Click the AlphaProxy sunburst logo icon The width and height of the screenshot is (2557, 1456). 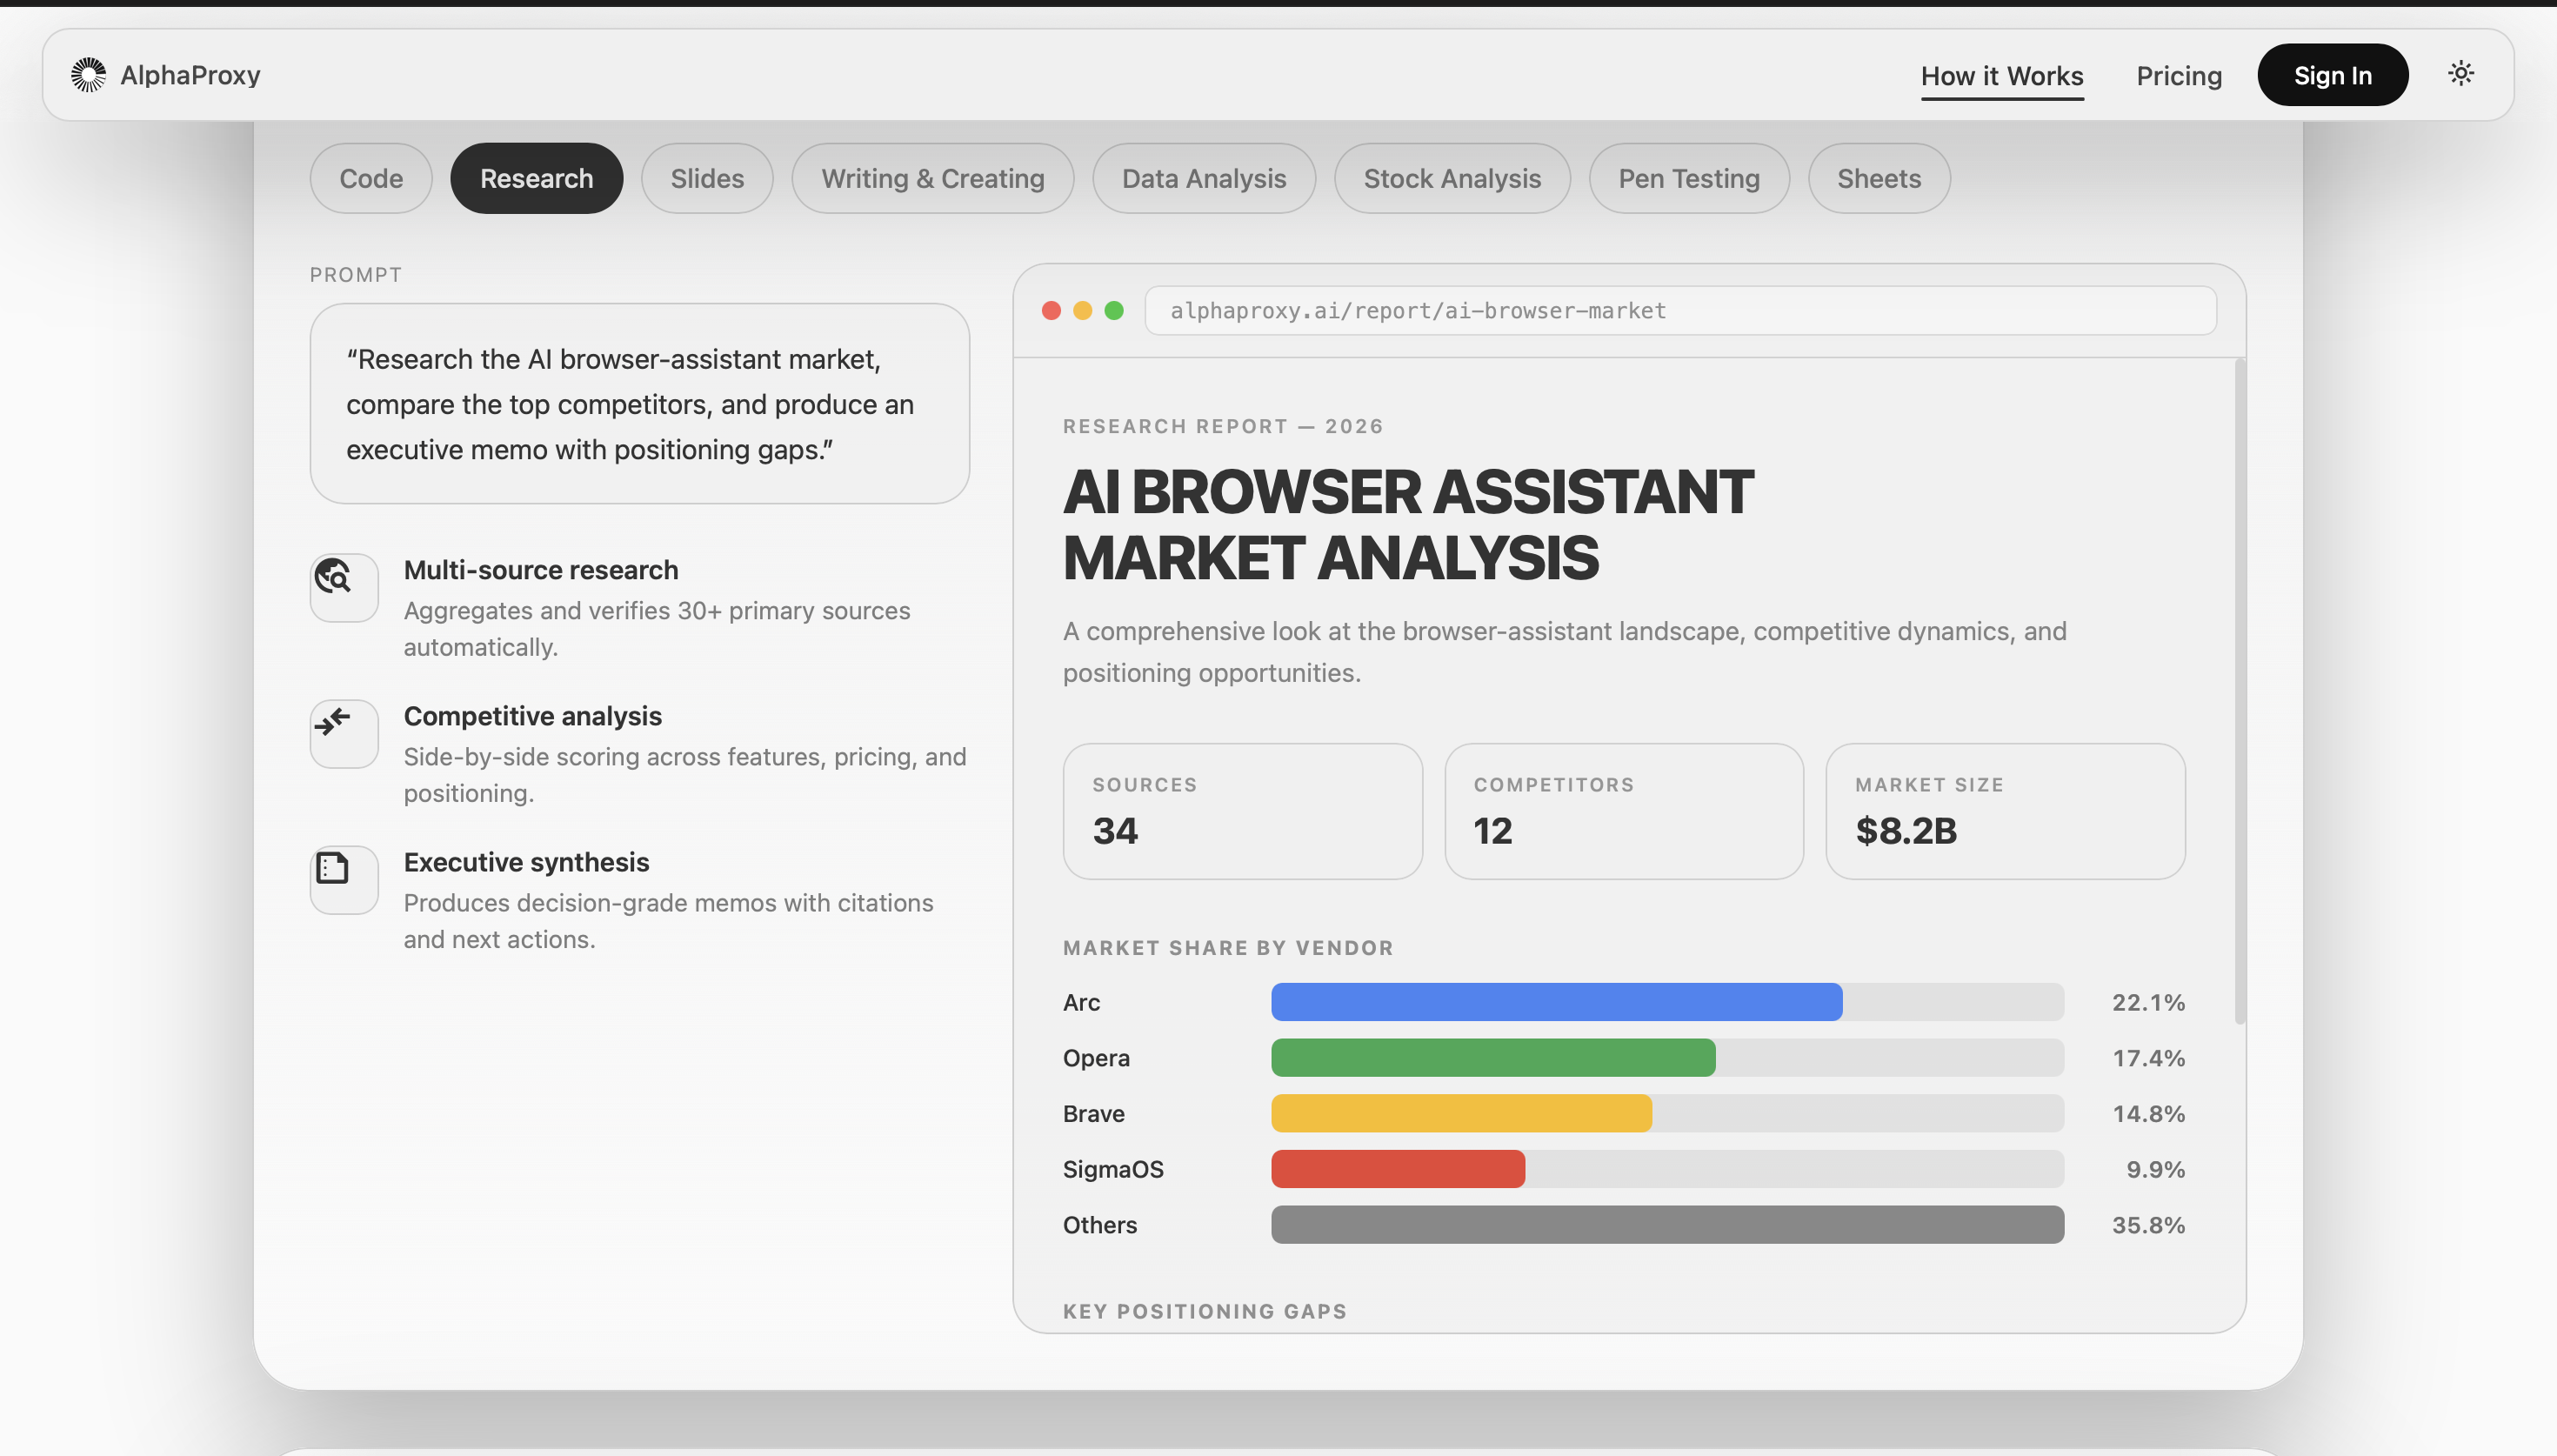88,75
